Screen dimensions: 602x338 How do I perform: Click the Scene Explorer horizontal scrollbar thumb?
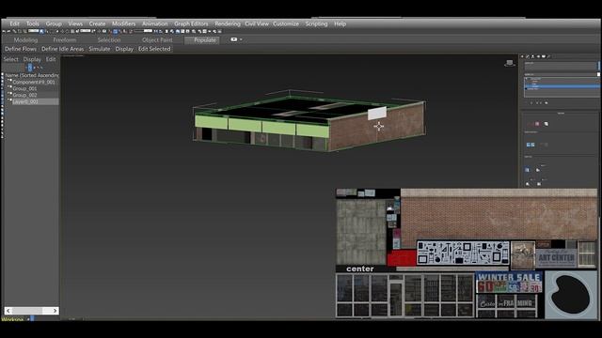pos(27,311)
